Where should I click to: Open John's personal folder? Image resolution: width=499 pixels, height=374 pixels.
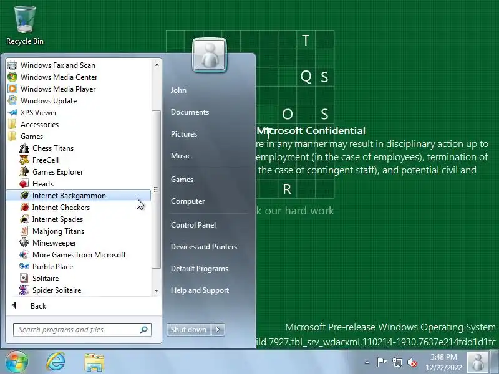tap(178, 90)
